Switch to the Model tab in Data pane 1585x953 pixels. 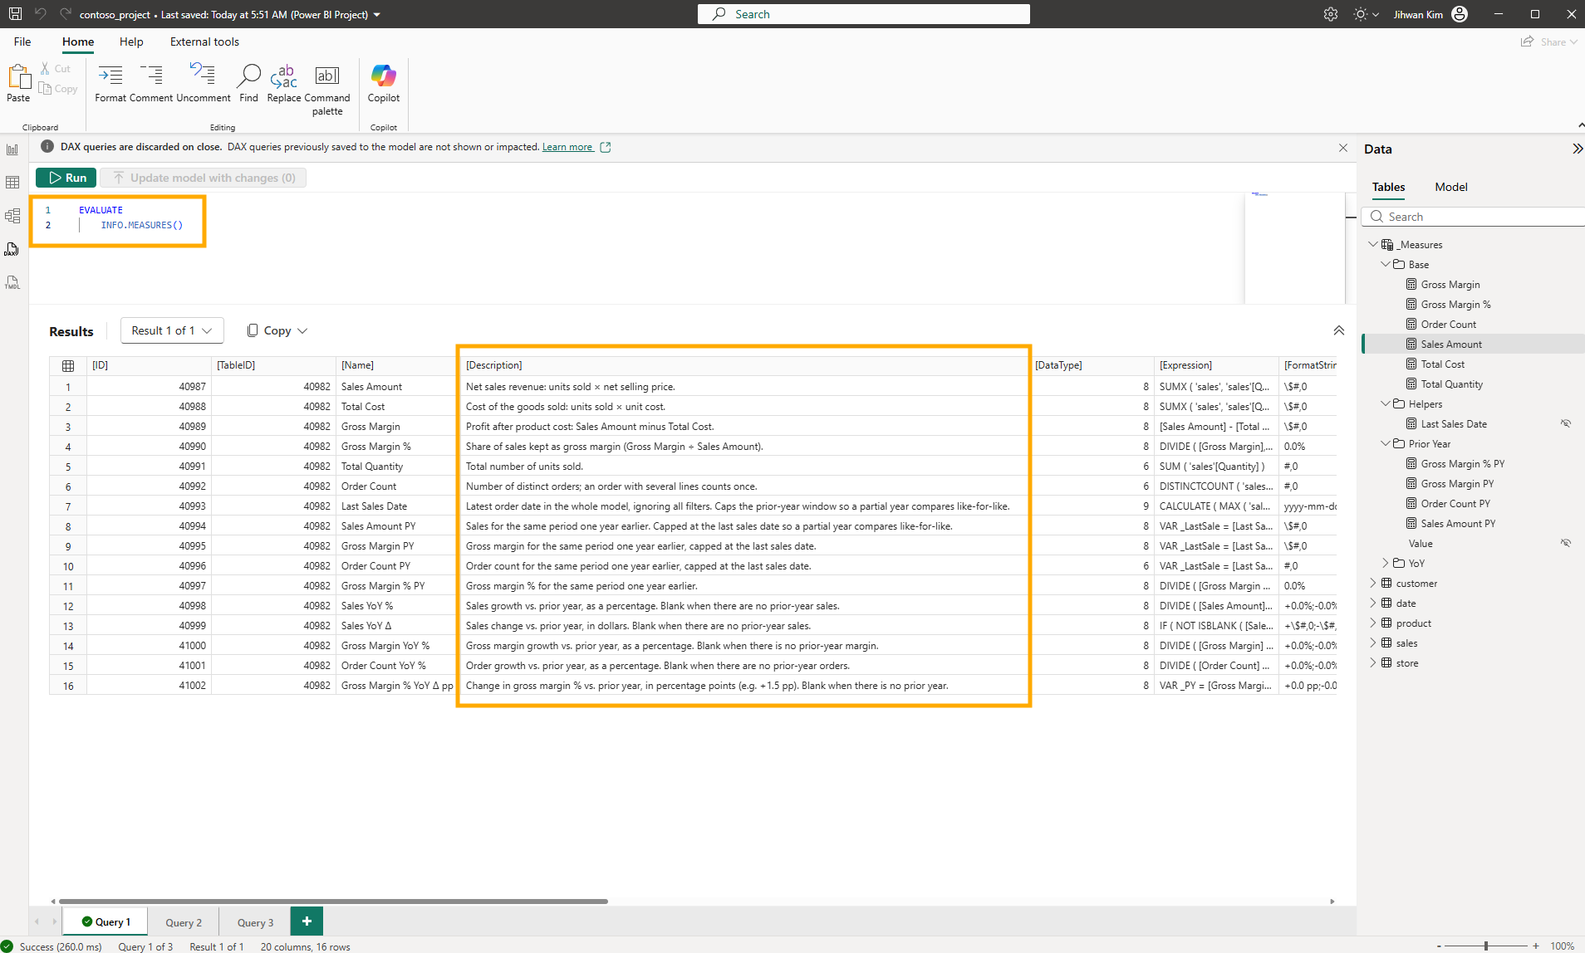click(x=1450, y=187)
